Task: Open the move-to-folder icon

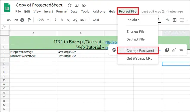Action: click(x=77, y=5)
